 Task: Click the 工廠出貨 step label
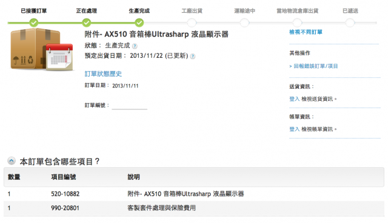click(x=192, y=11)
